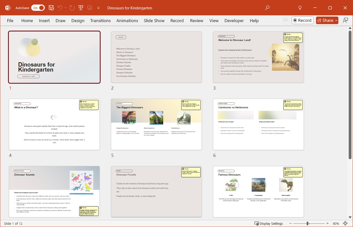Switch to the Insert tab
Image resolution: width=353 pixels, height=227 pixels.
click(x=44, y=21)
